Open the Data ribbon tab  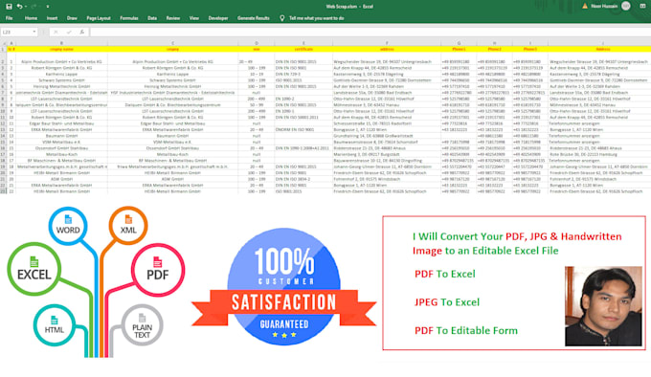[152, 18]
